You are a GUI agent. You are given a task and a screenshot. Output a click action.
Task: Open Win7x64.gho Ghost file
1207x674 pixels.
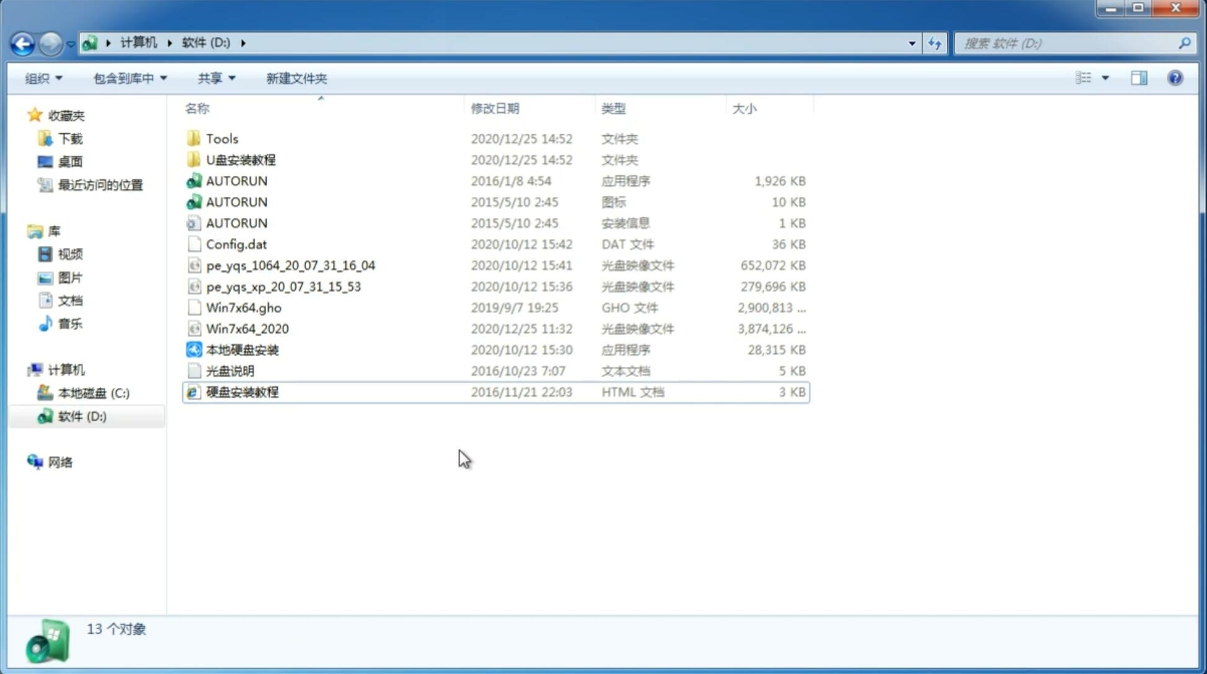(244, 307)
